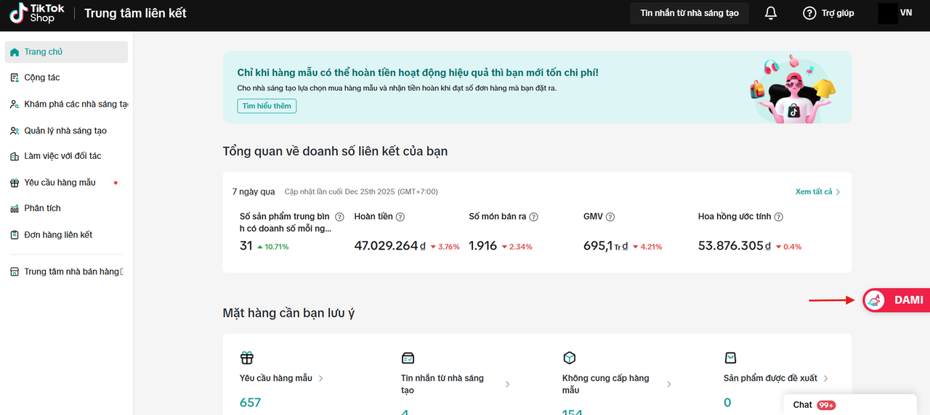
Task: Click the 695,1 Tr GMV value
Action: click(x=606, y=246)
